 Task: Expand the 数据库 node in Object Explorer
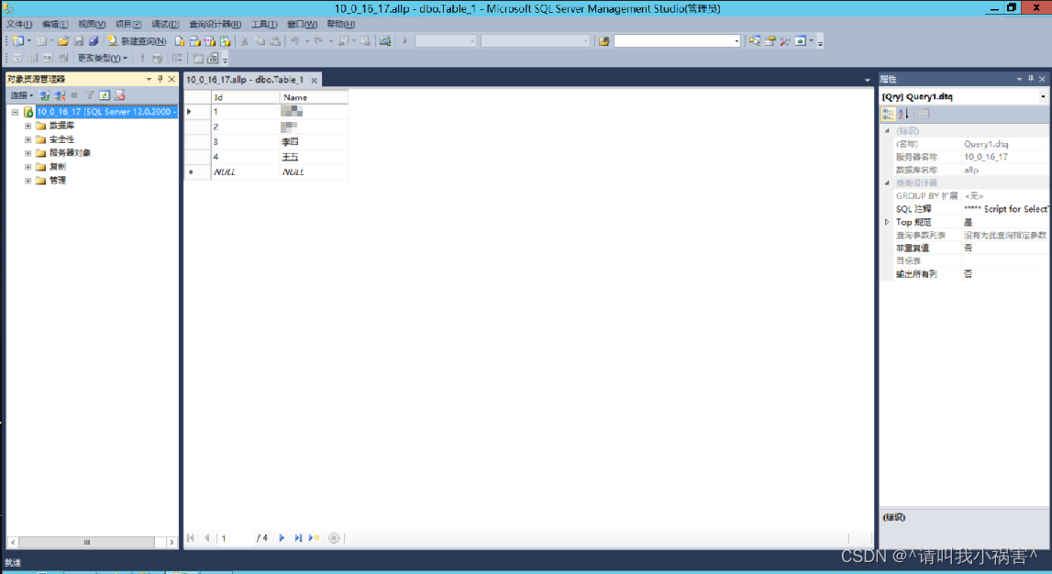[x=27, y=125]
